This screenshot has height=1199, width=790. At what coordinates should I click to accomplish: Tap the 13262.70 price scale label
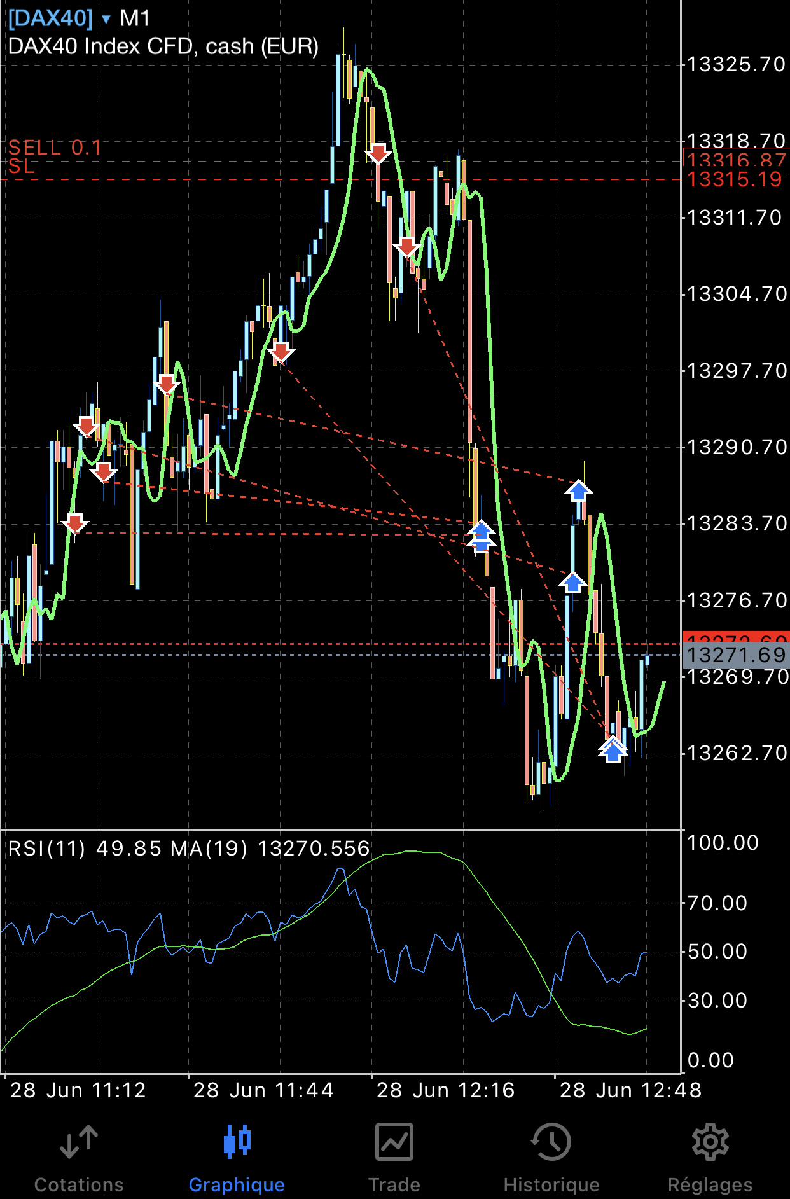[x=737, y=753]
